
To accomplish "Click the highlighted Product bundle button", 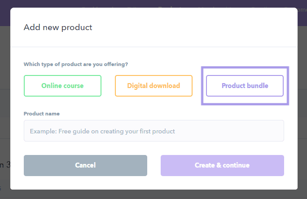I will (x=245, y=86).
